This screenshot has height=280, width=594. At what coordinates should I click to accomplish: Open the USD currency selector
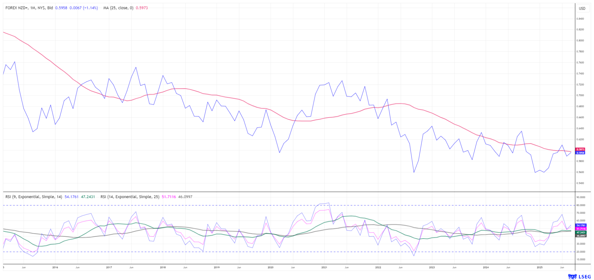582,8
